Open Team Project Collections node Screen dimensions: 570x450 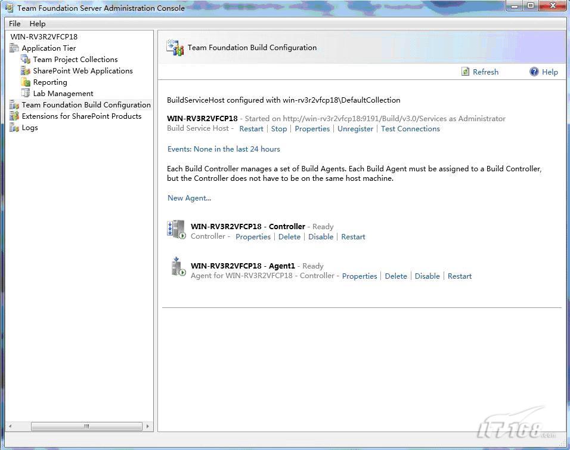(75, 59)
